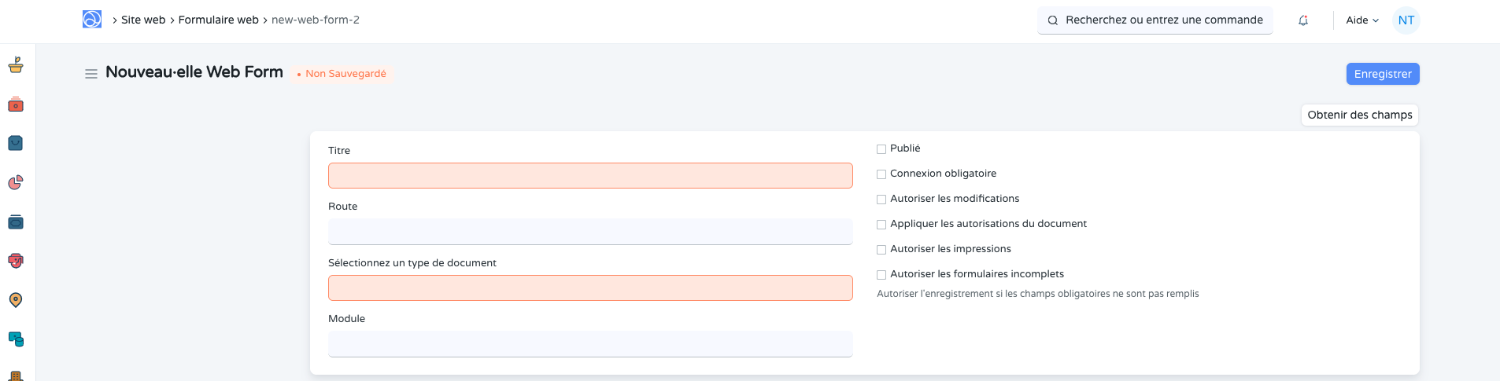Enable the Publié checkbox
The image size is (1500, 381).
click(x=881, y=149)
